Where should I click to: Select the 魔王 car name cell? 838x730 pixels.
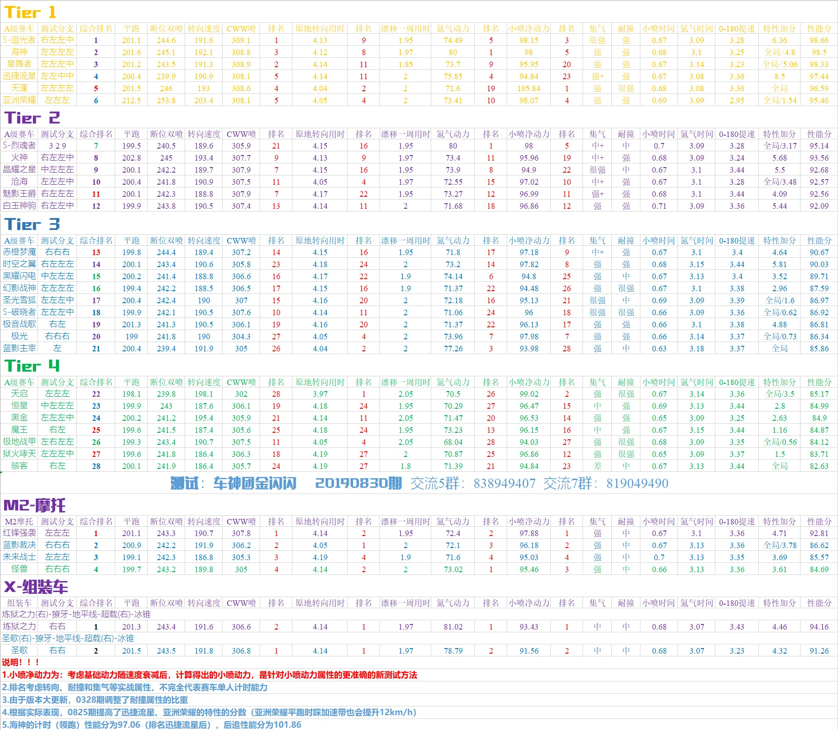tap(19, 430)
